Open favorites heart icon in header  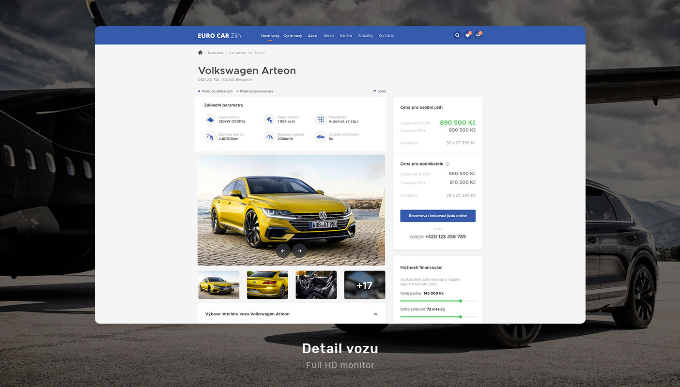tap(468, 35)
